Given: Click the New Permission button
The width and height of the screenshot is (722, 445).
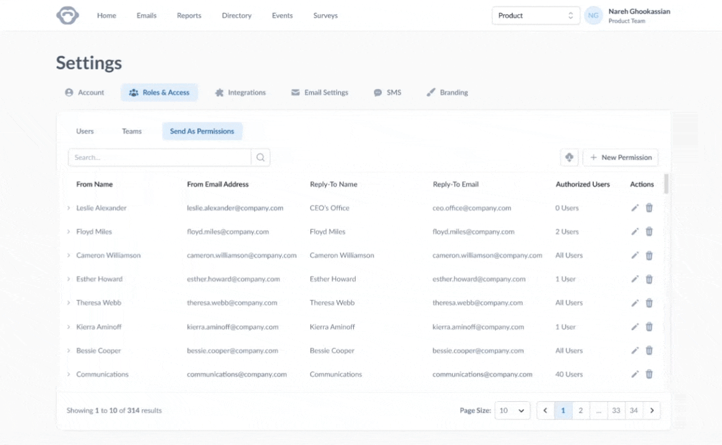Looking at the screenshot, I should tap(621, 158).
